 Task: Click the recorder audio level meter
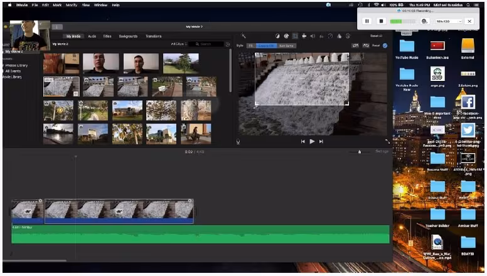point(403,21)
